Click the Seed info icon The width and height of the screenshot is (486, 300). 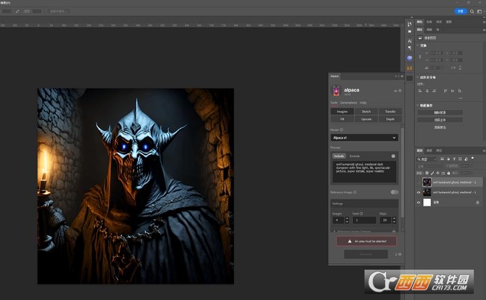pos(361,213)
